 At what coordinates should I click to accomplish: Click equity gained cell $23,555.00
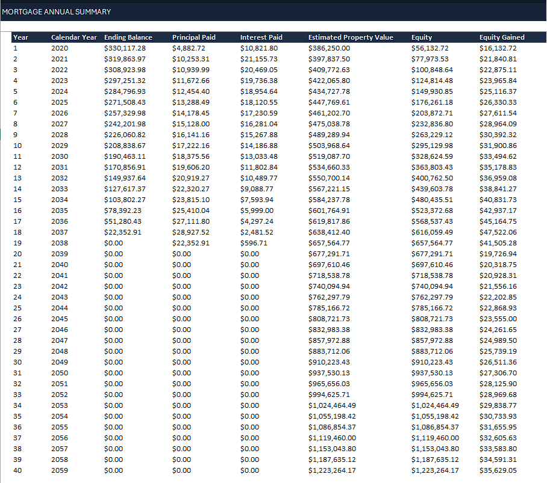coord(498,319)
